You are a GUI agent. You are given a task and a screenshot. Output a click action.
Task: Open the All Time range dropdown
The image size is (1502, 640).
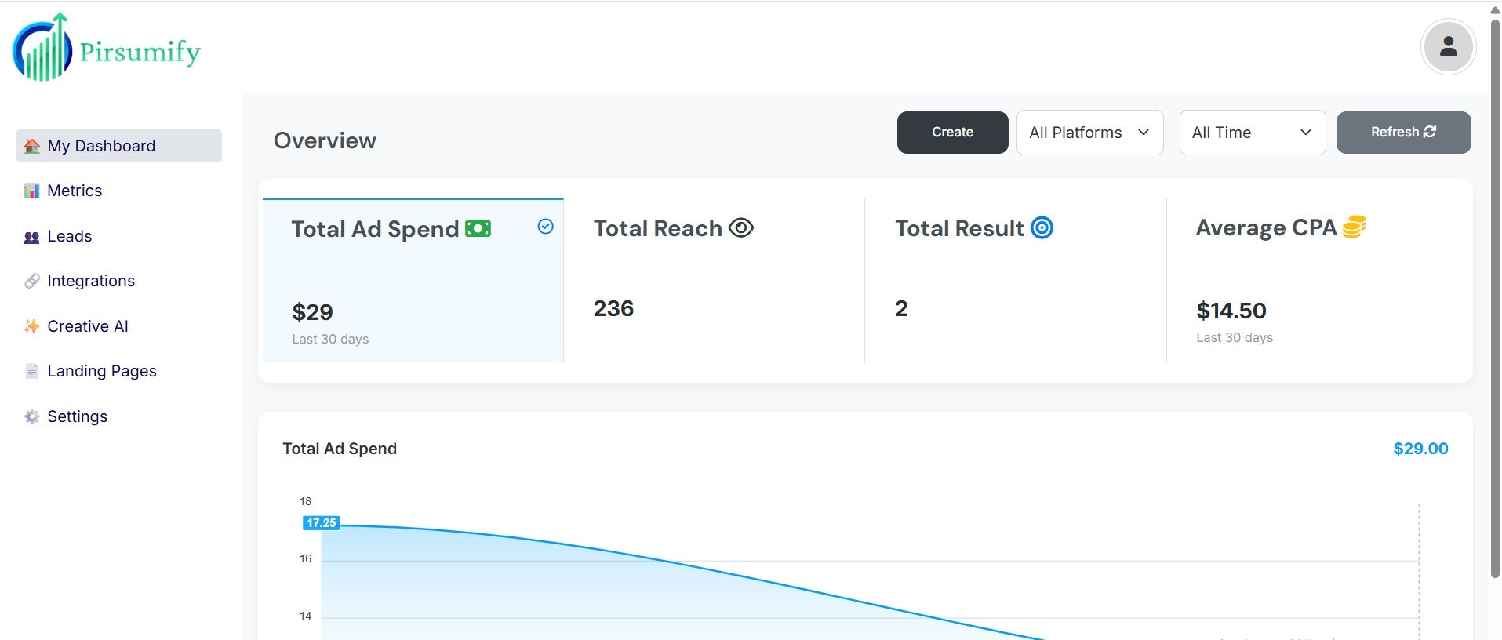click(1252, 133)
